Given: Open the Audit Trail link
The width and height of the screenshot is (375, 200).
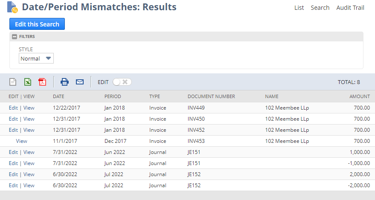Looking at the screenshot, I should (x=350, y=8).
